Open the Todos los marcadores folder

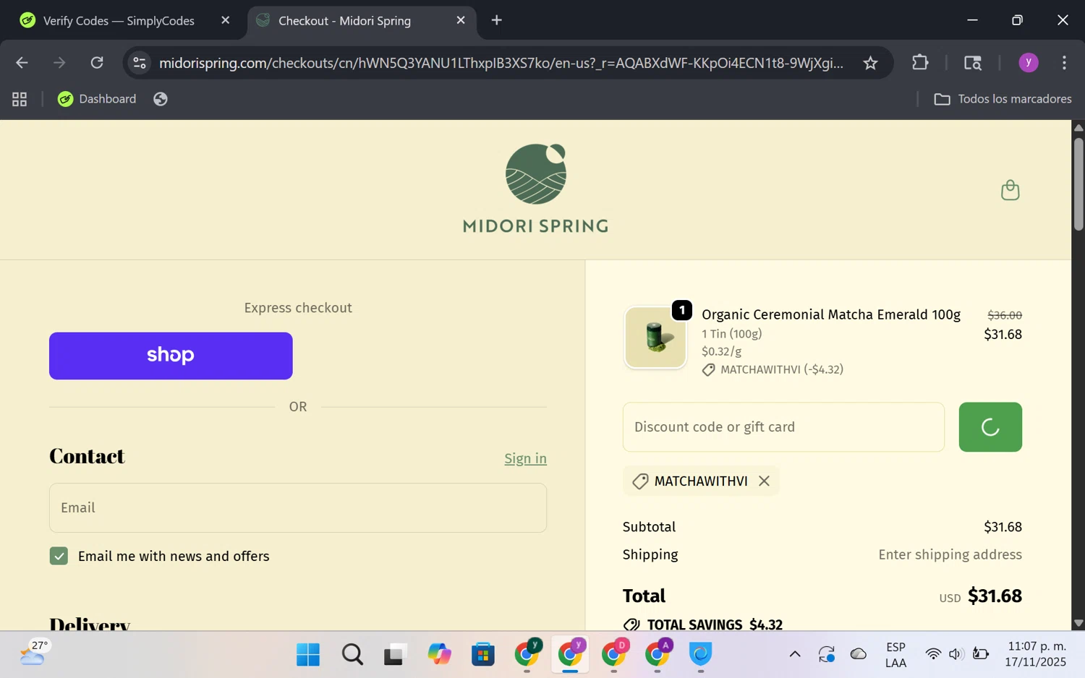click(1003, 99)
